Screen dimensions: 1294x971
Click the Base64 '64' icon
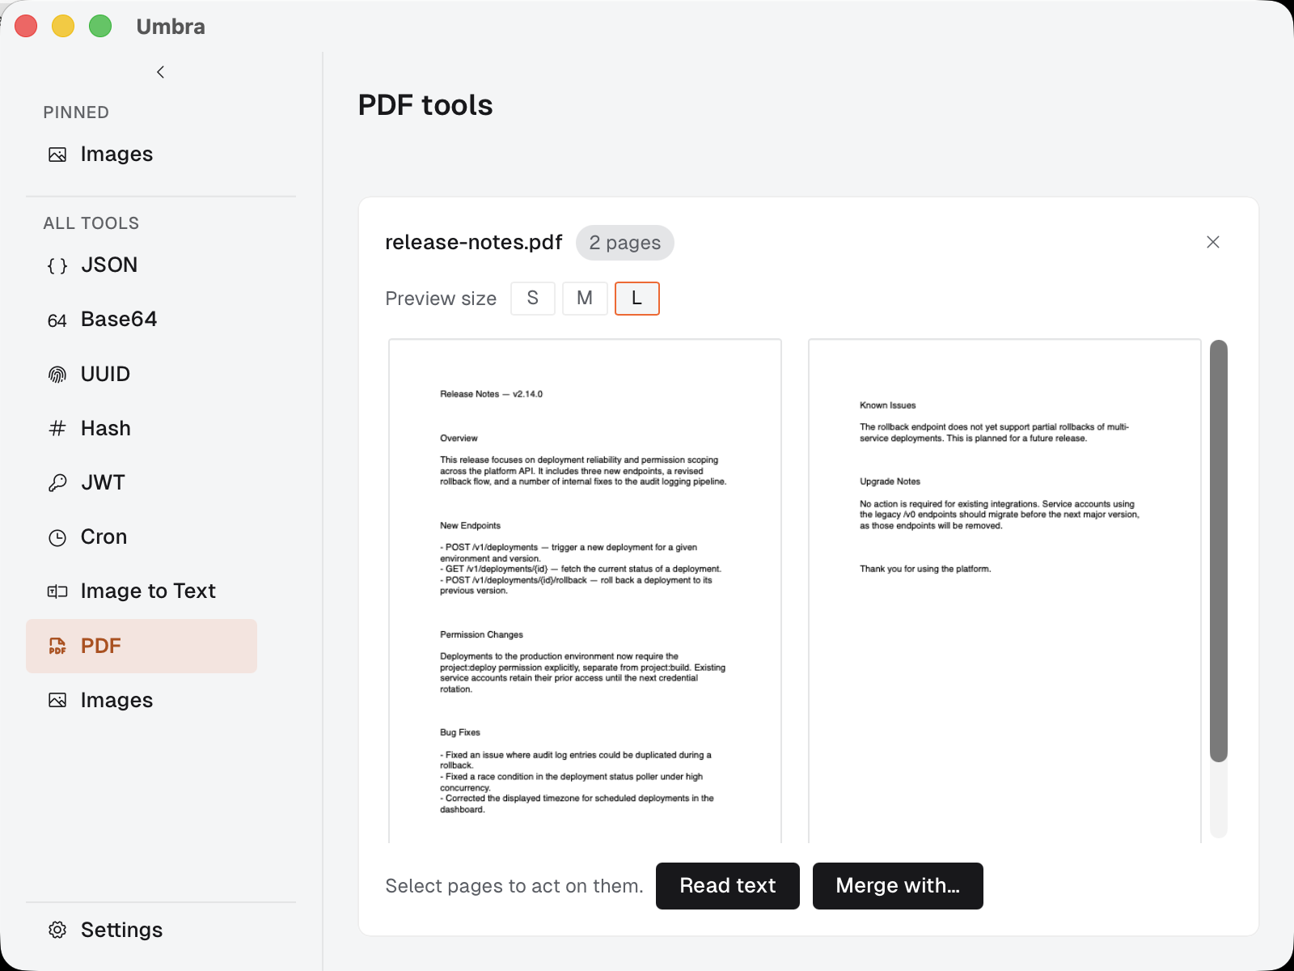(57, 320)
